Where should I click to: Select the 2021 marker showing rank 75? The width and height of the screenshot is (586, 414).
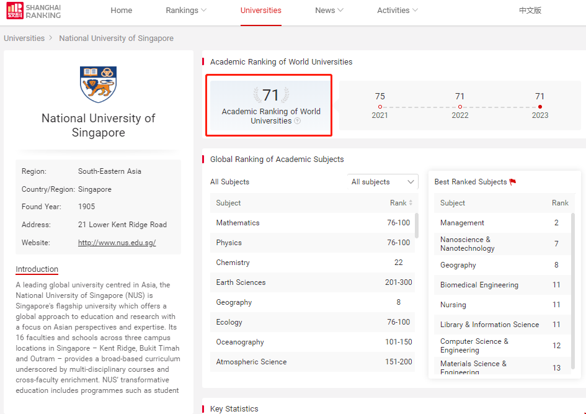(380, 106)
